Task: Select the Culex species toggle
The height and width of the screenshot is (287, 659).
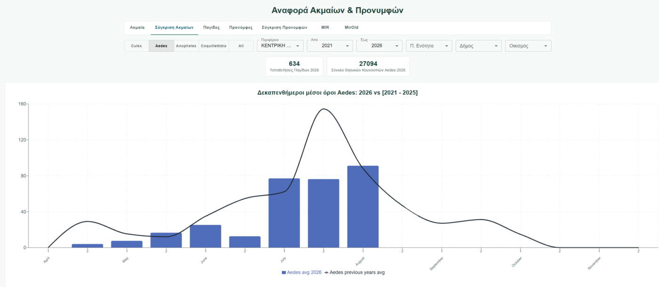Action: pos(137,46)
